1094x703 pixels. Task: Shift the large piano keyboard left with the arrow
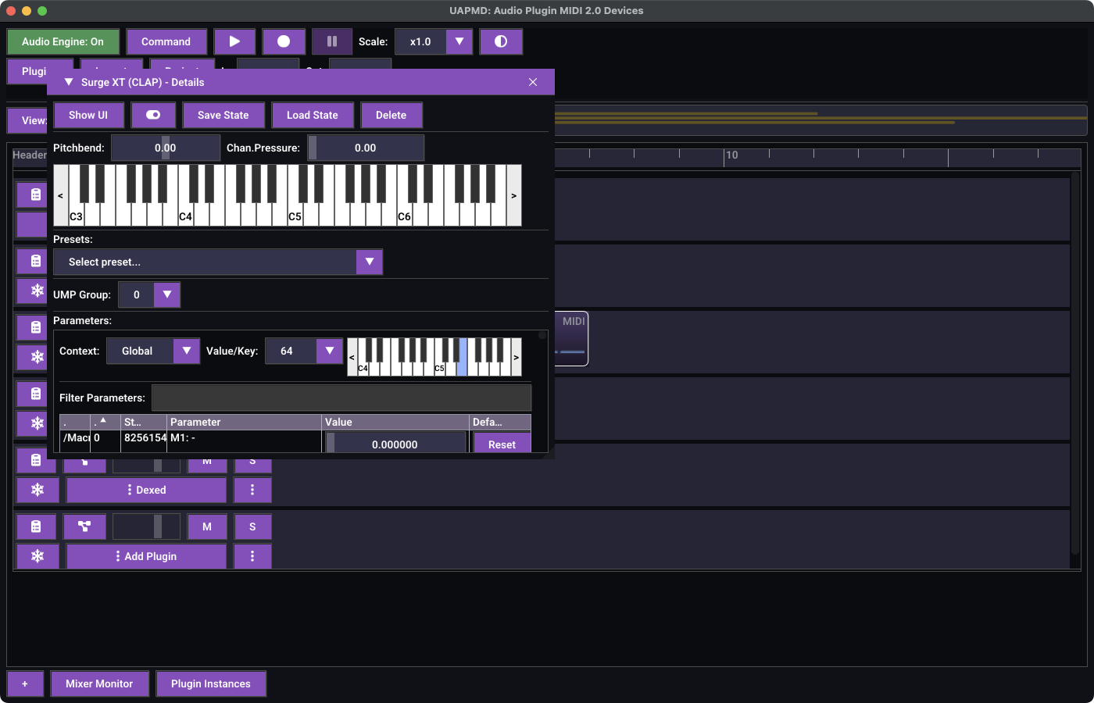60,195
